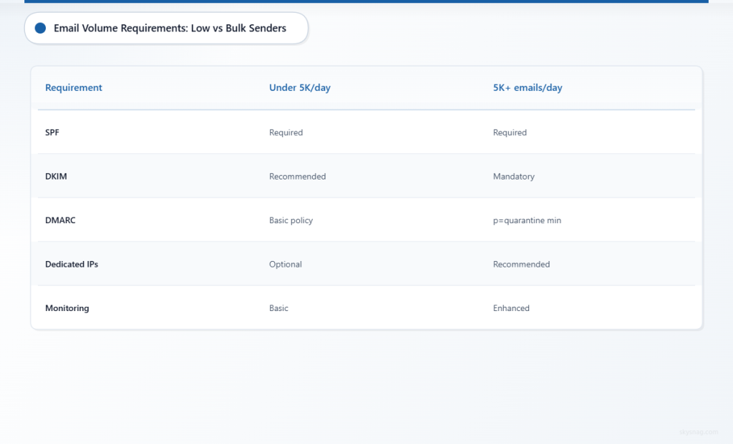The height and width of the screenshot is (444, 733).
Task: Open the skysnag.com watermark link
Action: (698, 432)
